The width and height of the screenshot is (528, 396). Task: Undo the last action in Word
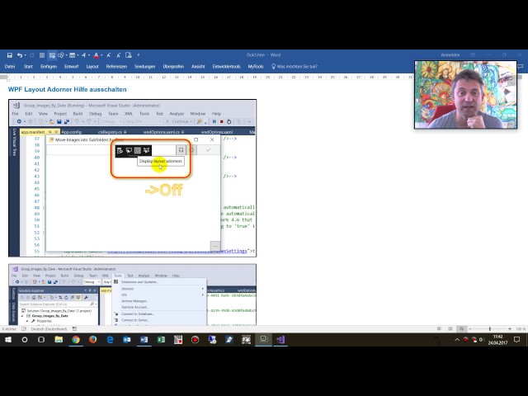click(20, 55)
